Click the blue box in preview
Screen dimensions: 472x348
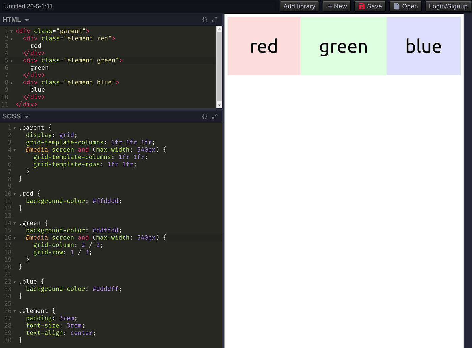(x=423, y=46)
